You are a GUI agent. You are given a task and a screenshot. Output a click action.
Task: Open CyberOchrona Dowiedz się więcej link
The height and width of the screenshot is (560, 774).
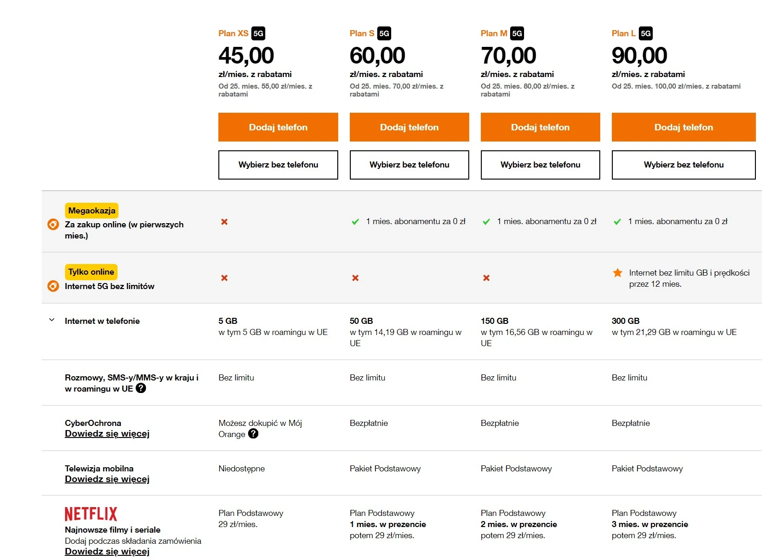pyautogui.click(x=107, y=434)
